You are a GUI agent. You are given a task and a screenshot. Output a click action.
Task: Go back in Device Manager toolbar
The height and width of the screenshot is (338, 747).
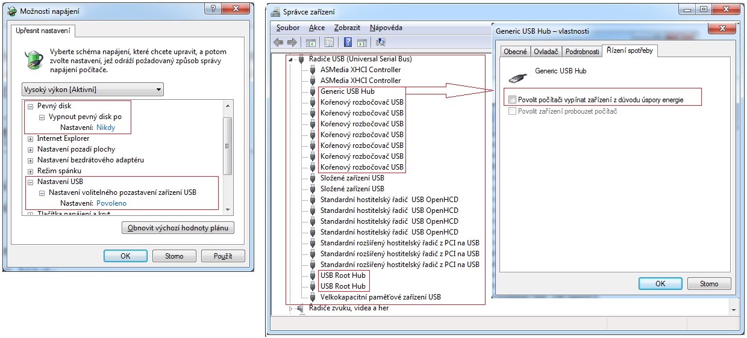(x=278, y=42)
